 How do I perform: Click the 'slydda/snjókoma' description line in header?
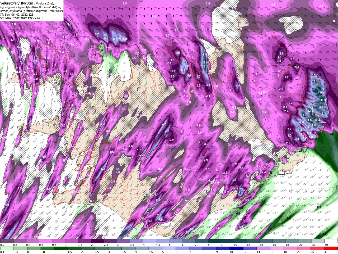[31, 11]
